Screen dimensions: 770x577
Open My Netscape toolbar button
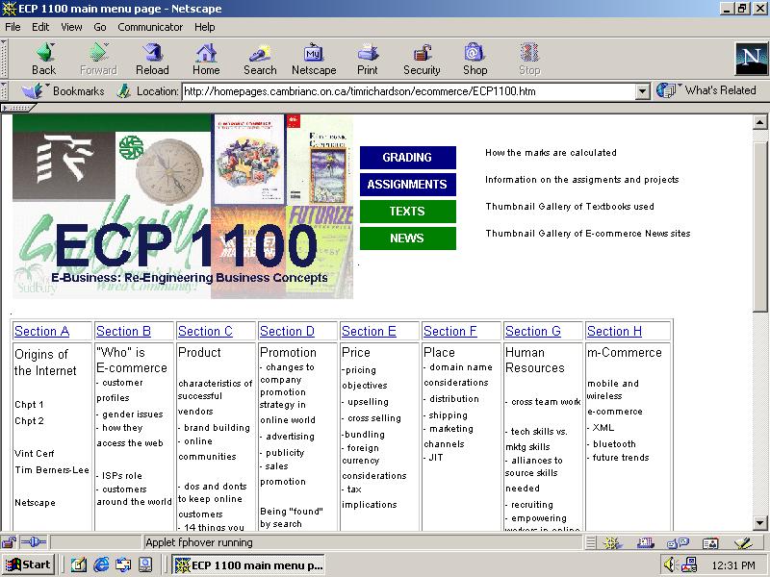[314, 59]
